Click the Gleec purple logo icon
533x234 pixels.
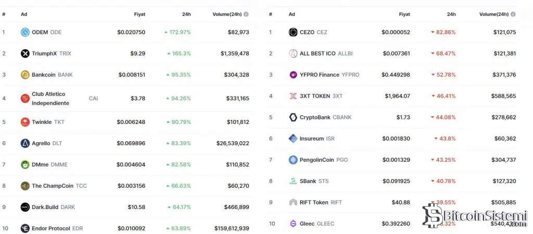click(293, 224)
